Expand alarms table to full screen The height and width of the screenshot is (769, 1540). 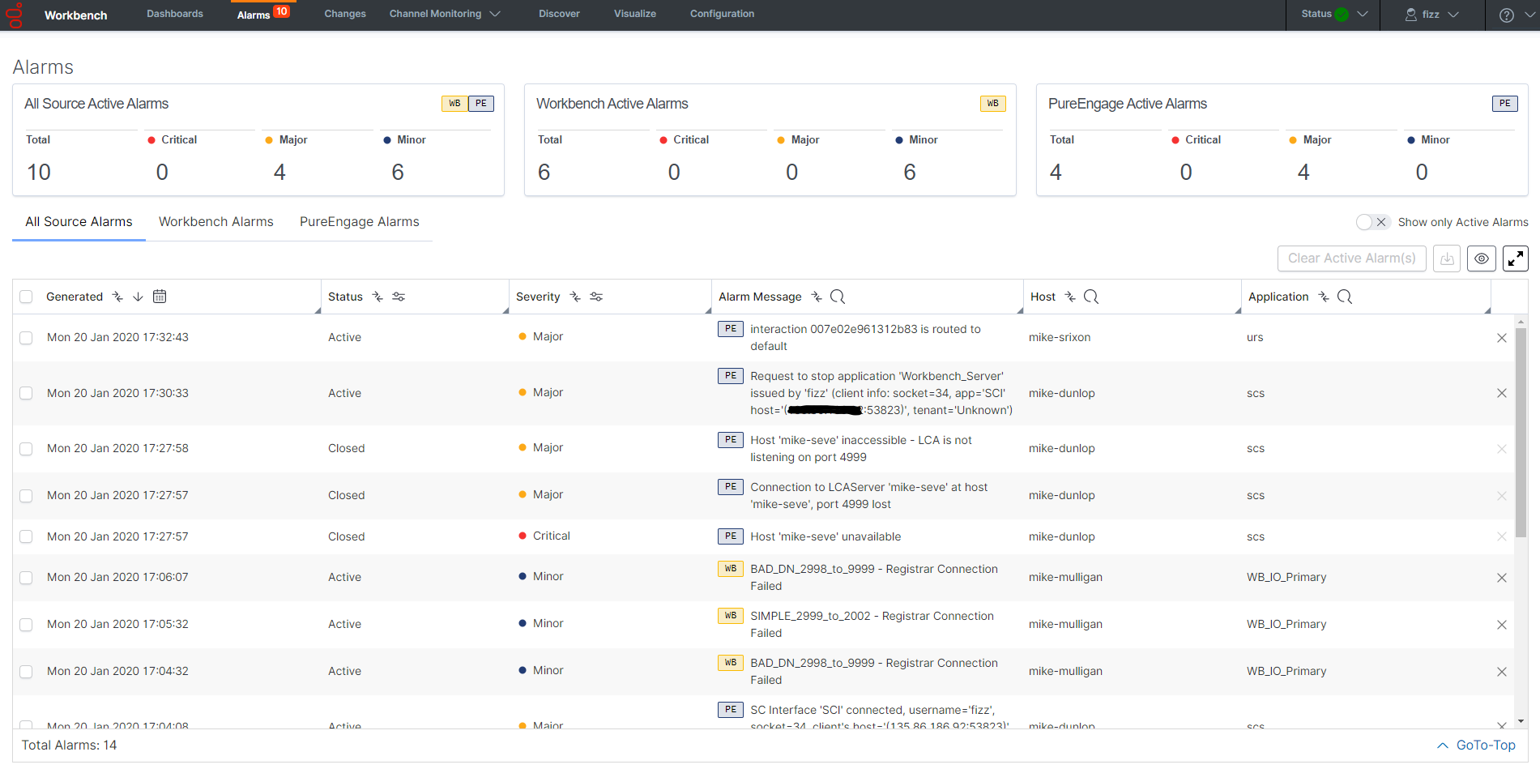coord(1515,258)
